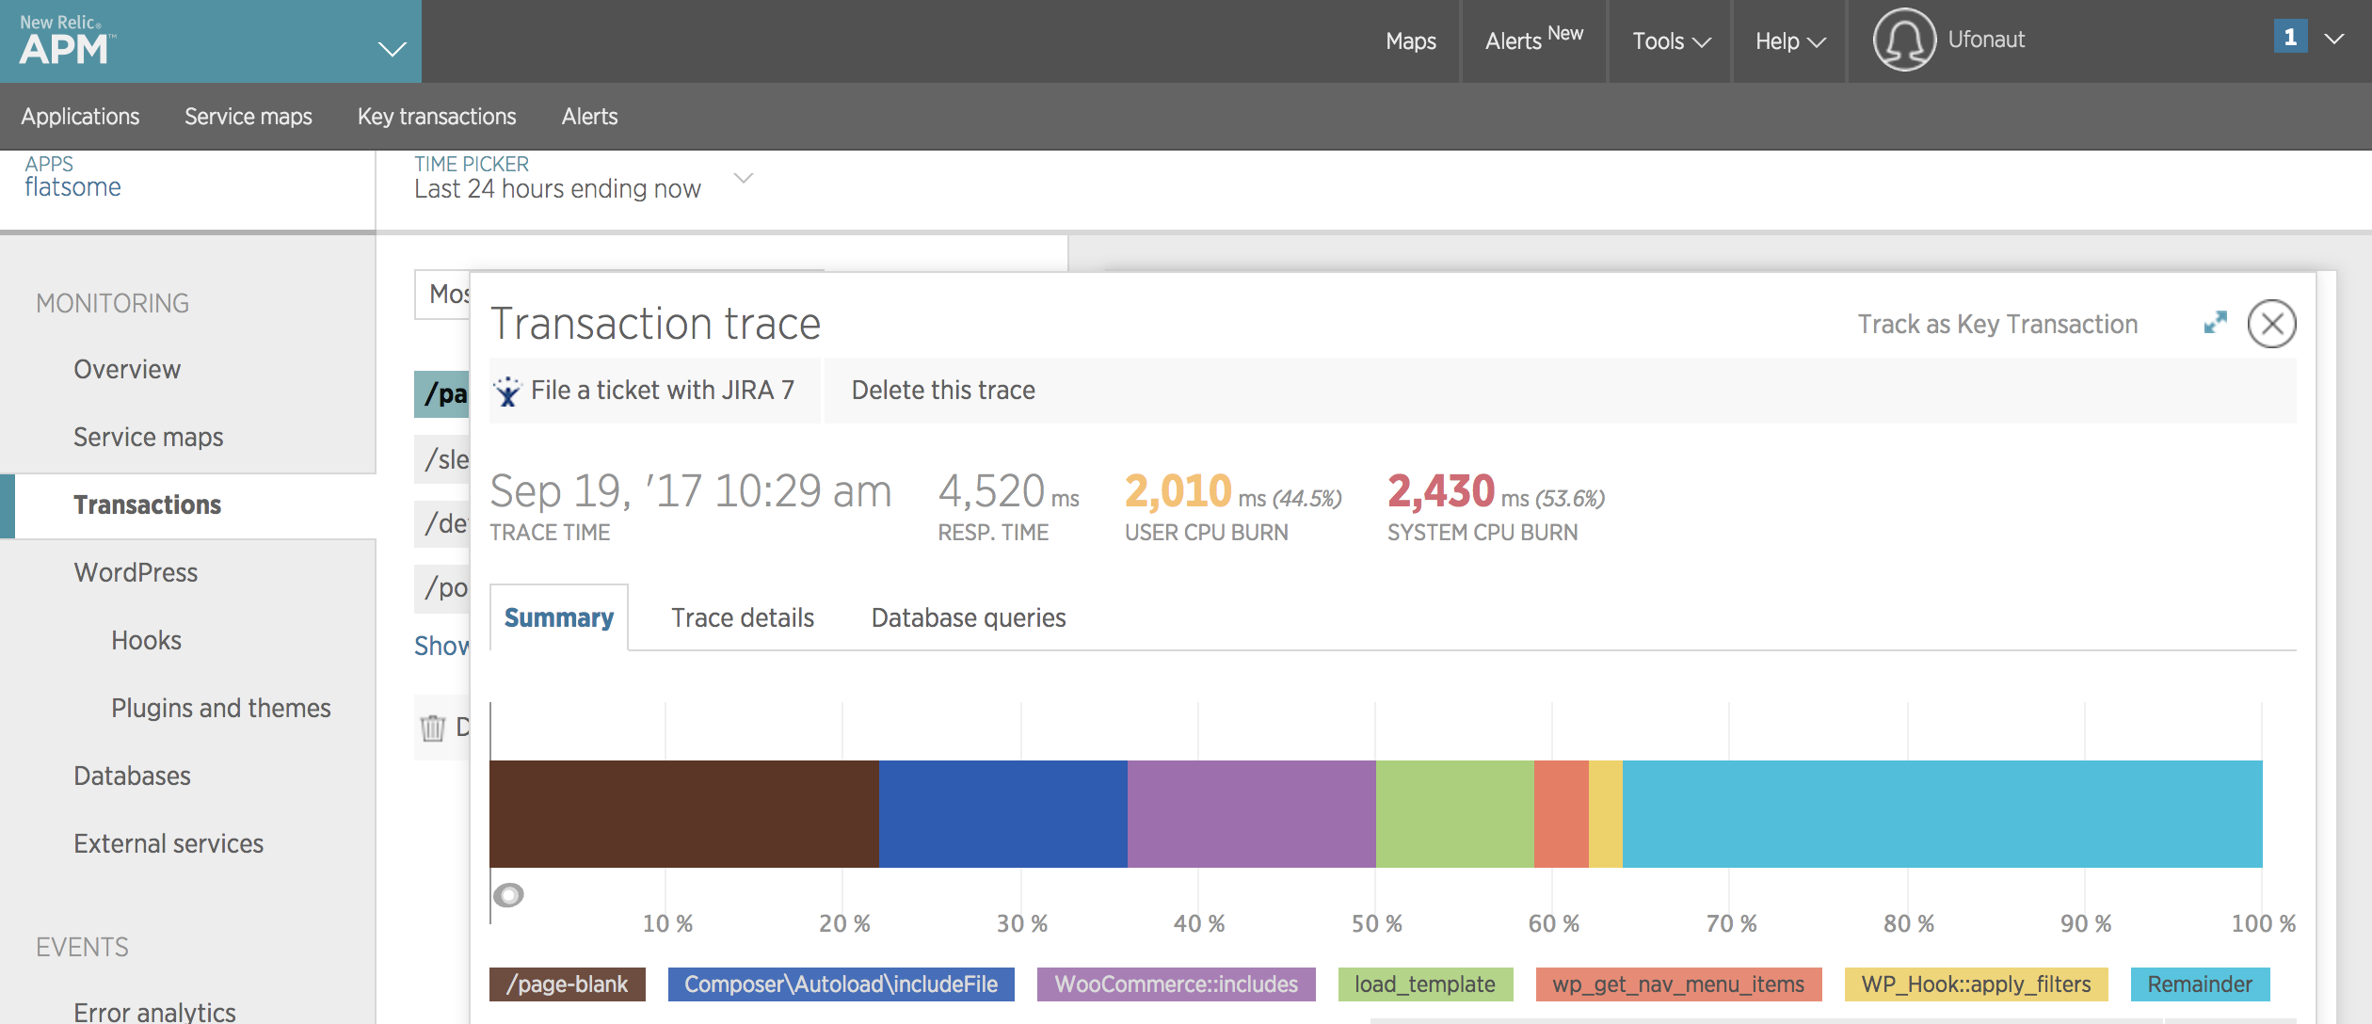2372x1024 pixels.
Task: Open Hooks under WordPress
Action: point(146,640)
